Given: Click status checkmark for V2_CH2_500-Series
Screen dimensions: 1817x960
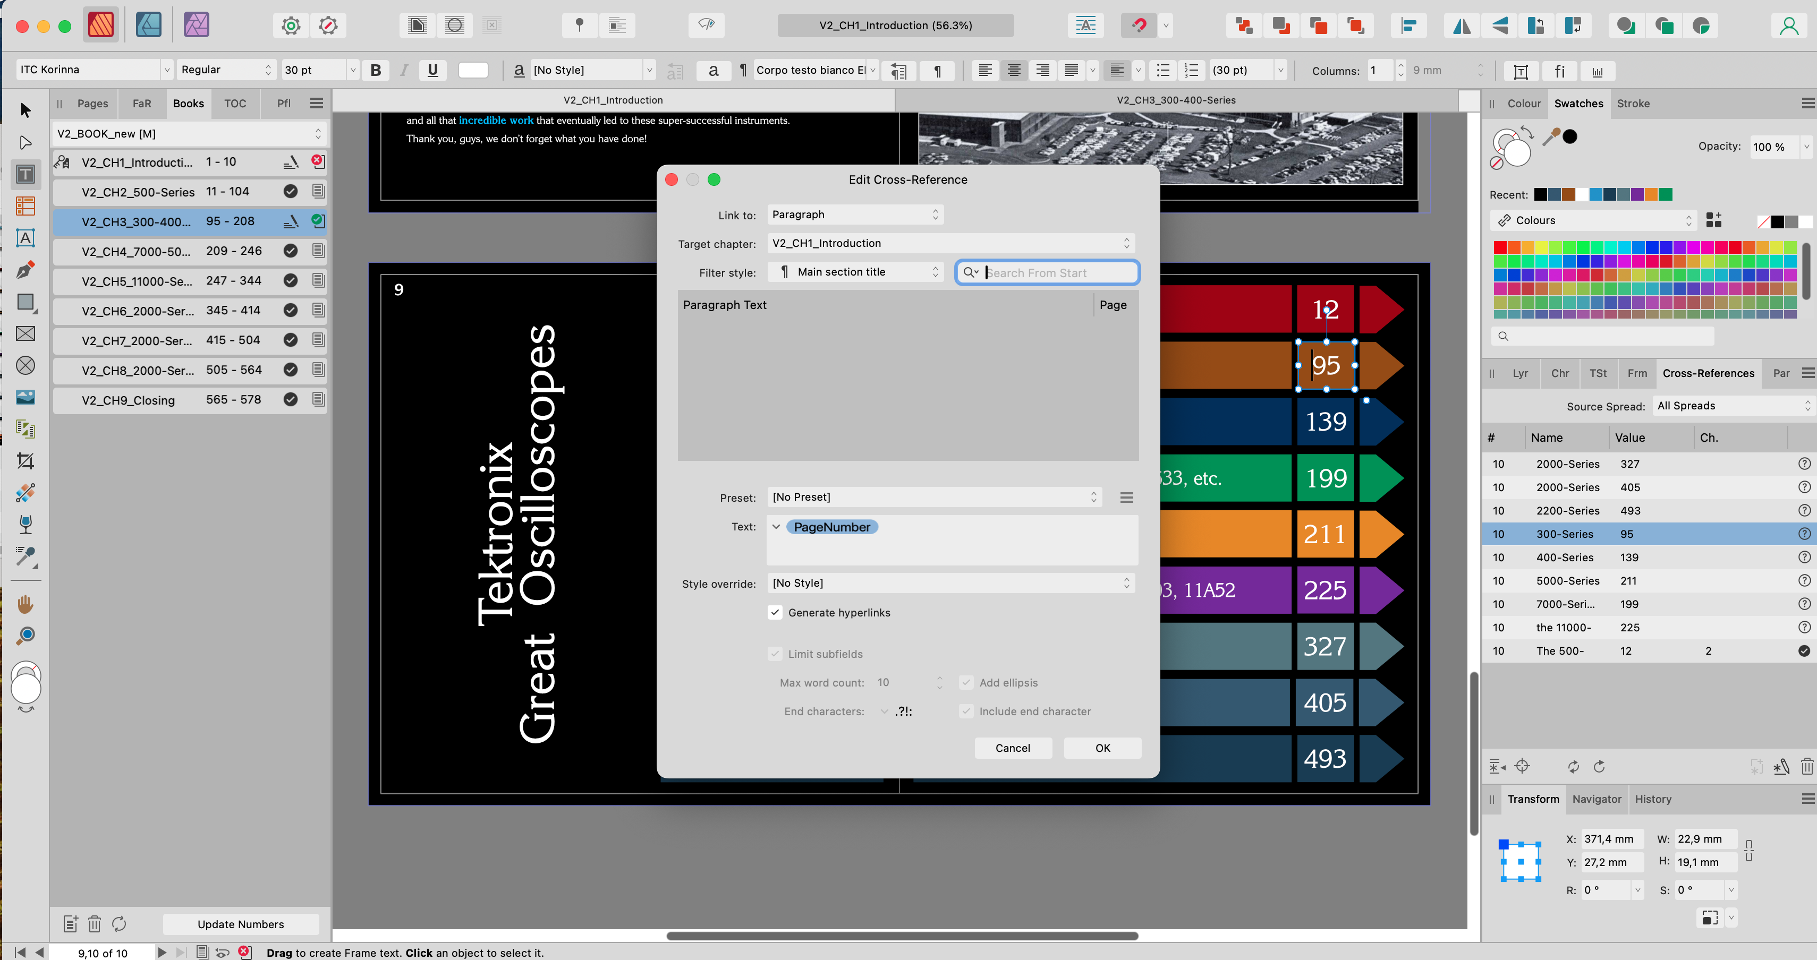Looking at the screenshot, I should tap(290, 191).
